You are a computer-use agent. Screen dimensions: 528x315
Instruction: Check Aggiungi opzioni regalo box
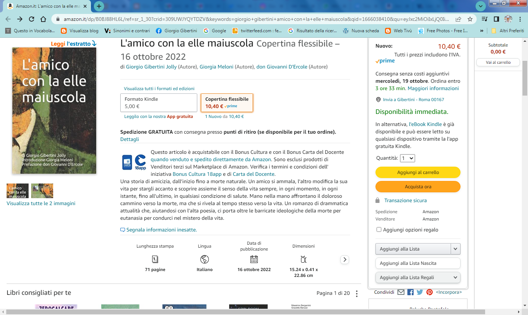(379, 230)
